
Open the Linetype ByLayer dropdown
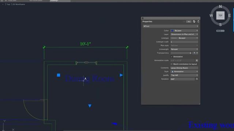(184, 38)
